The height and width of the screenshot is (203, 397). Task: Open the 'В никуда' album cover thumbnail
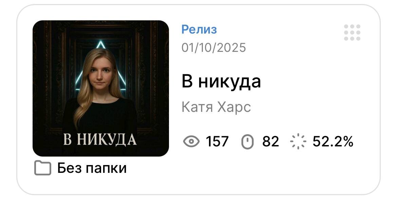[101, 88]
